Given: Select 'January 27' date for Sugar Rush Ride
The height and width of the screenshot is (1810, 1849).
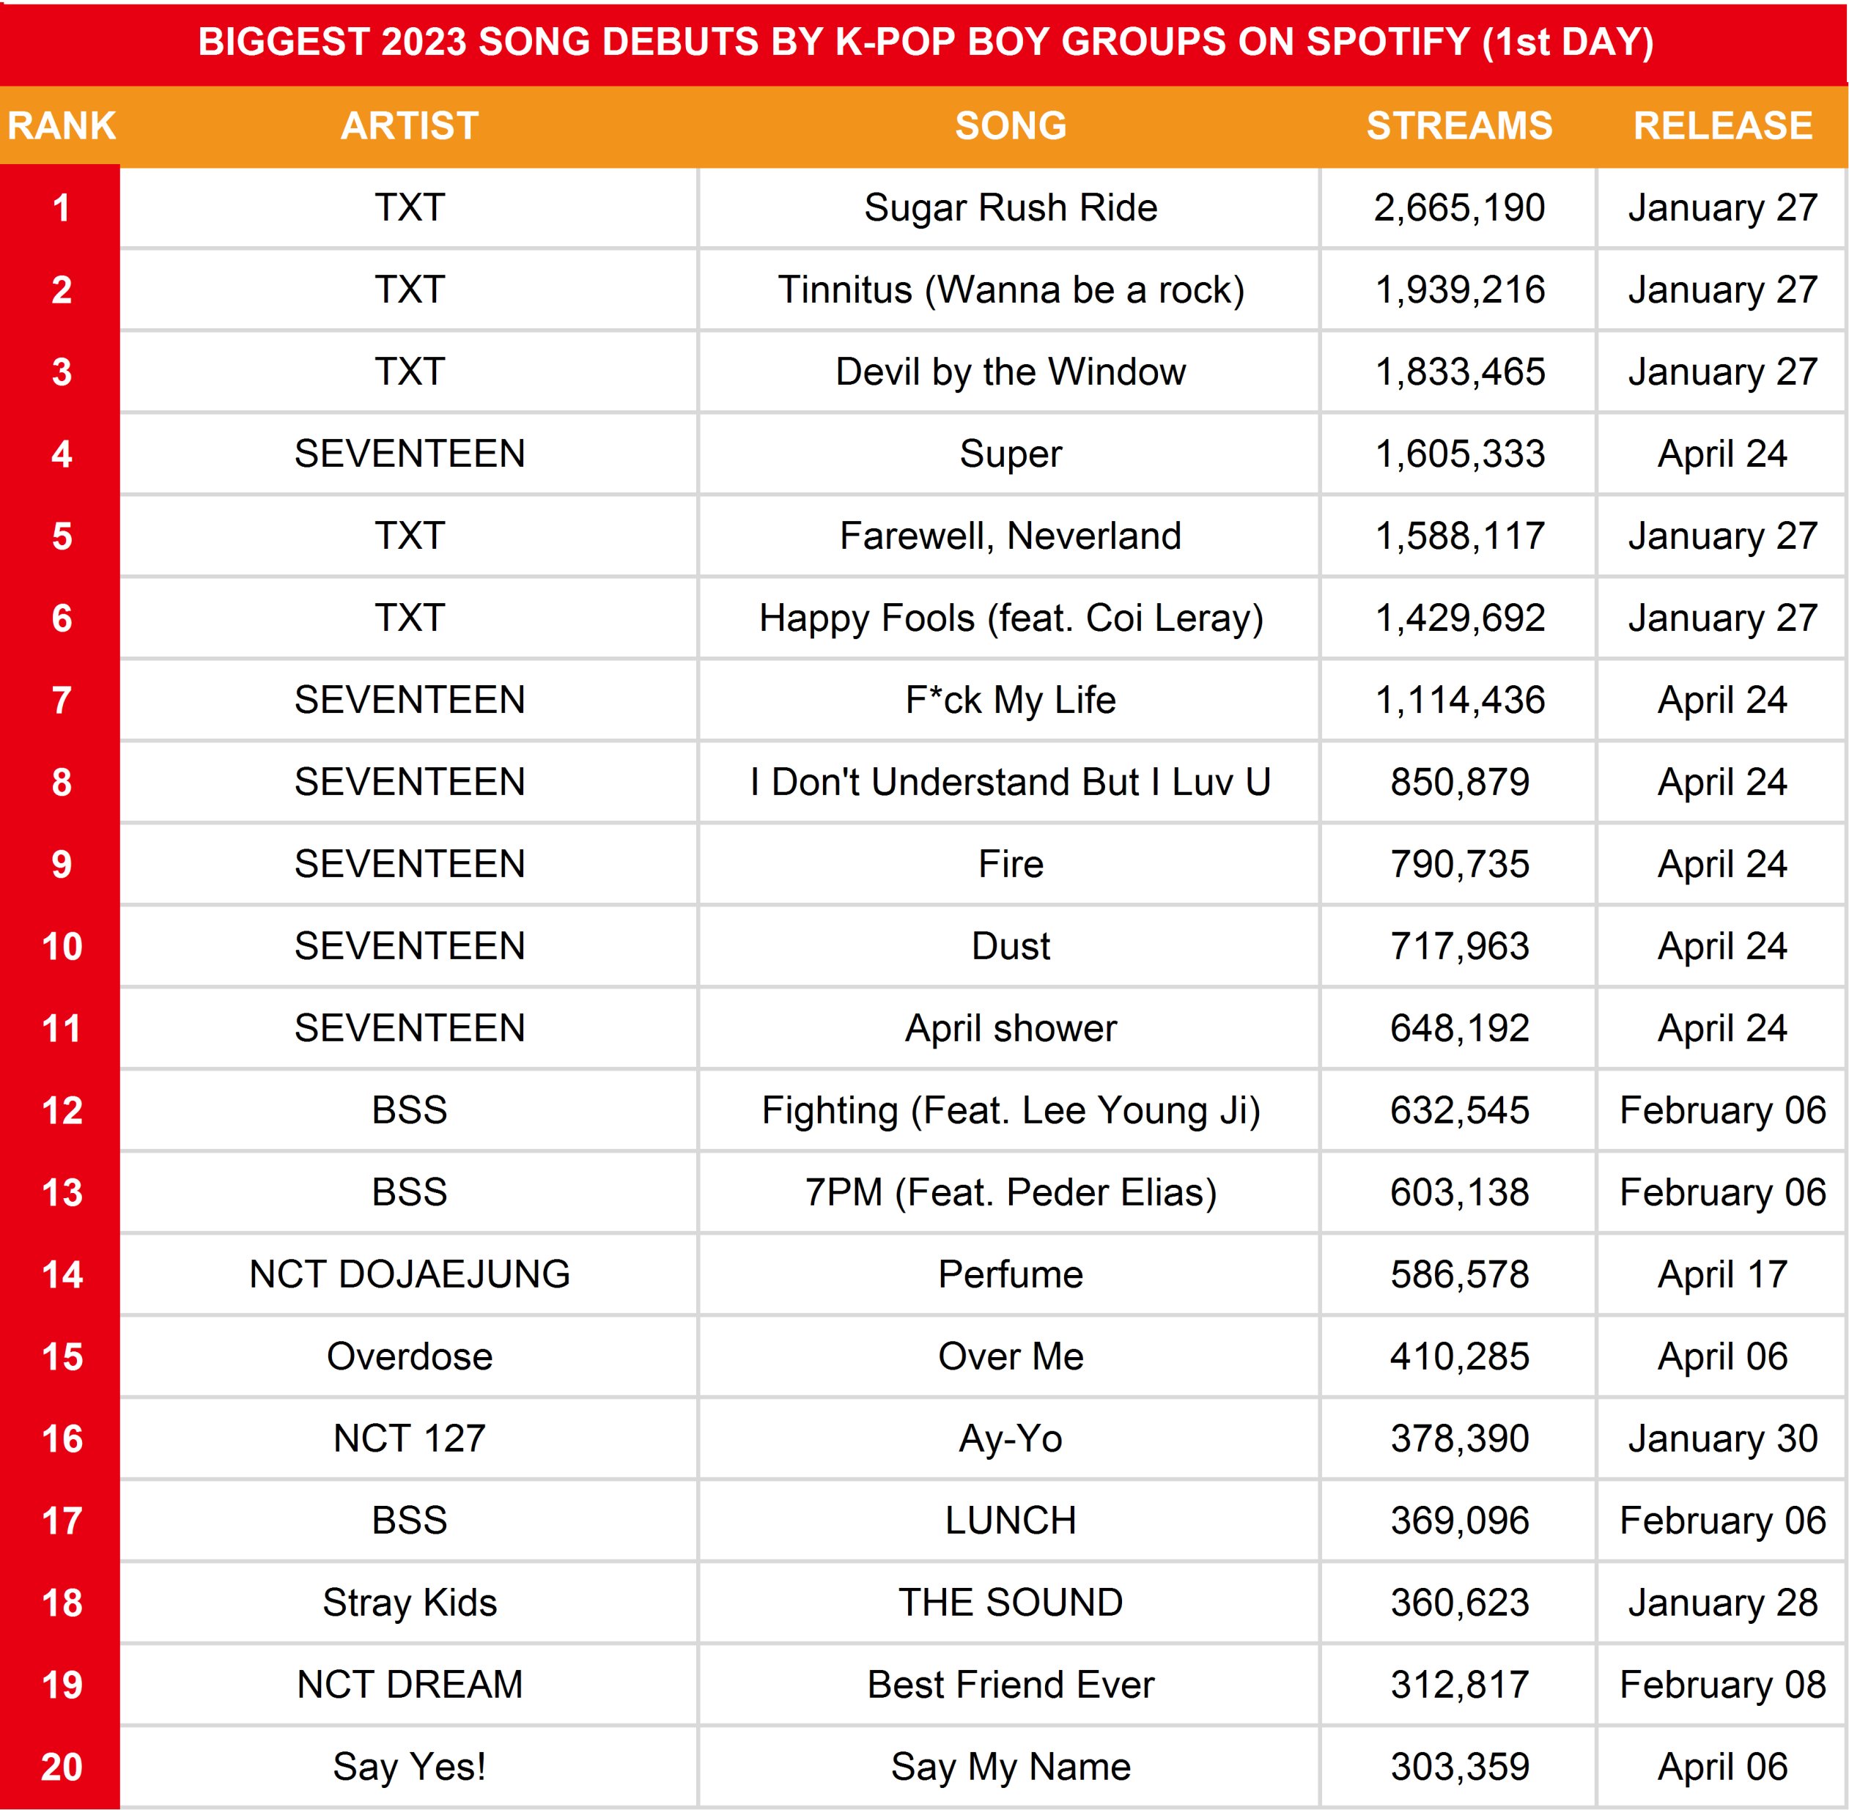Looking at the screenshot, I should click(1722, 208).
